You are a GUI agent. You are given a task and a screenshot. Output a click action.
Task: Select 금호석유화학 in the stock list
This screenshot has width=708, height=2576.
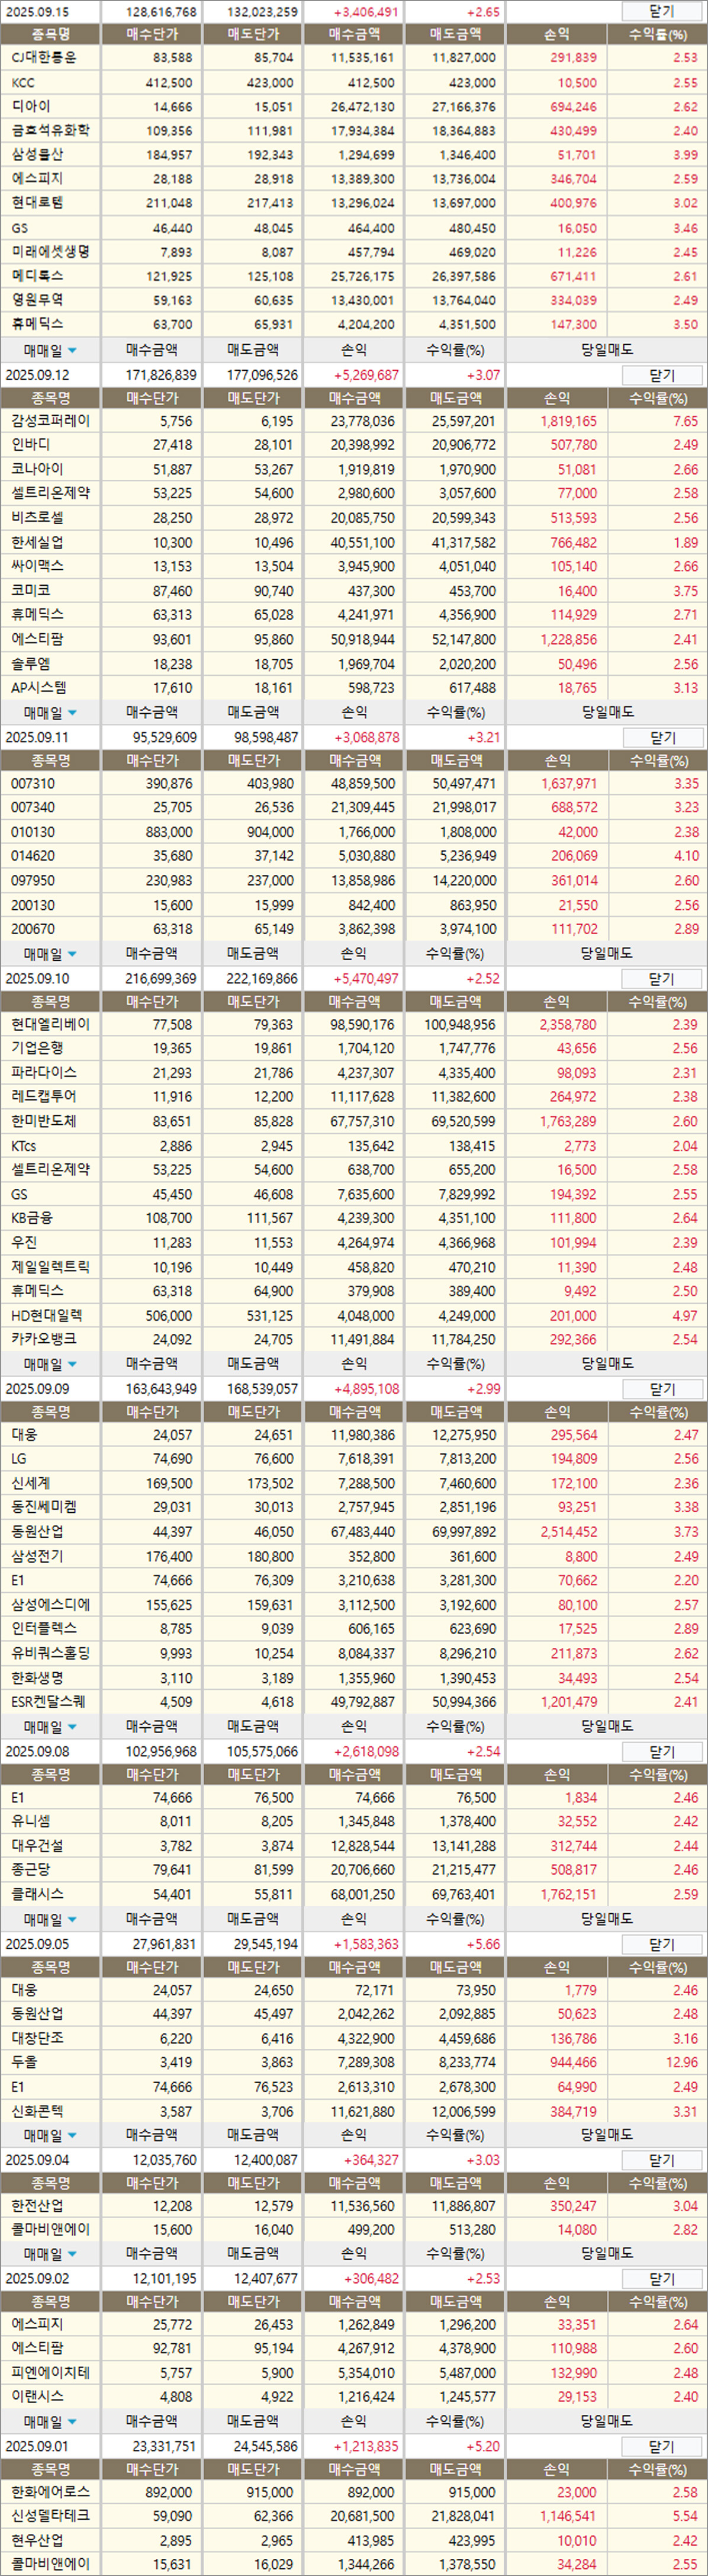[50, 130]
